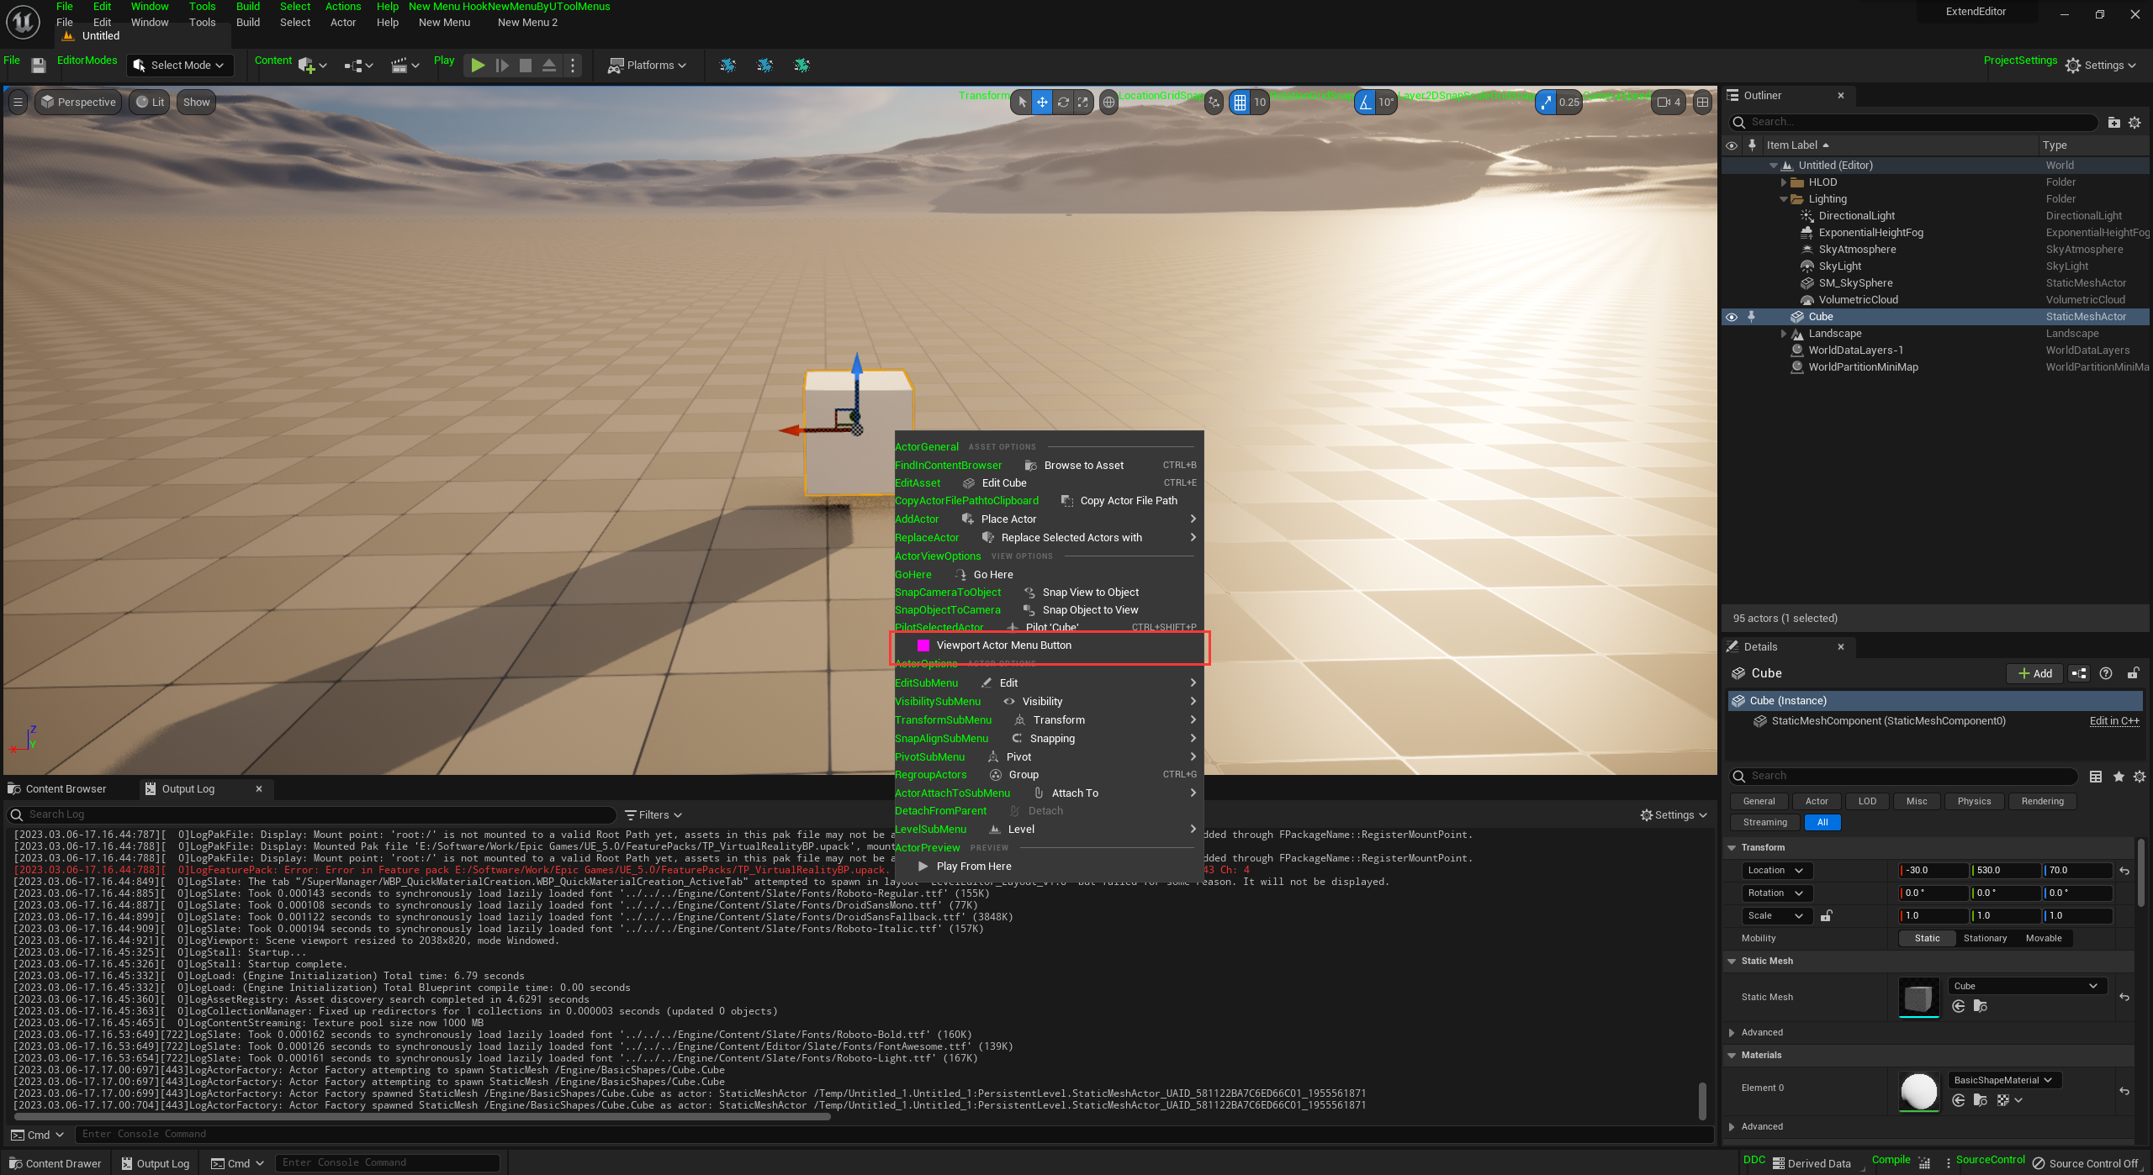
Task: Click the save floppy disk icon
Action: point(38,66)
